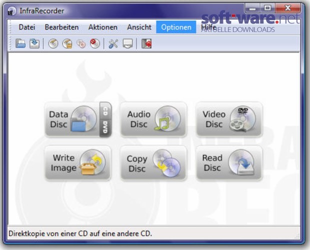Click the Copy Disc button
The image size is (310, 250).
pyautogui.click(x=153, y=163)
